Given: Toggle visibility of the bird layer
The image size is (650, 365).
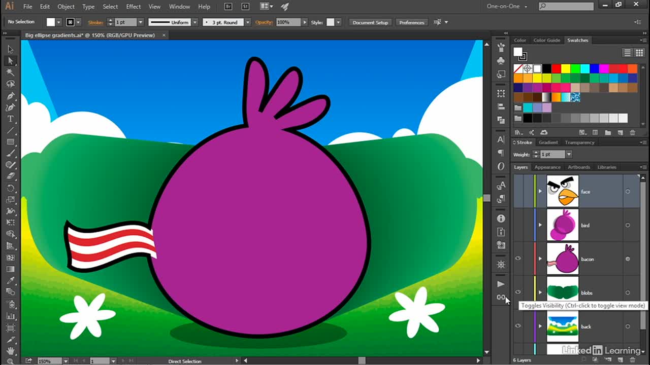Looking at the screenshot, I should pyautogui.click(x=518, y=225).
